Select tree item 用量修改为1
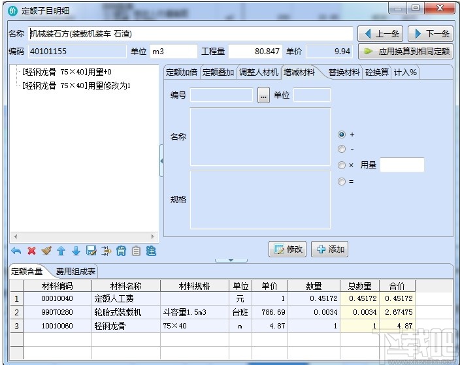Image resolution: width=460 pixels, height=365 pixels. click(x=76, y=86)
